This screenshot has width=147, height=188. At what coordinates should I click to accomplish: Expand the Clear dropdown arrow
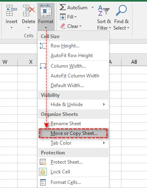(x=81, y=26)
